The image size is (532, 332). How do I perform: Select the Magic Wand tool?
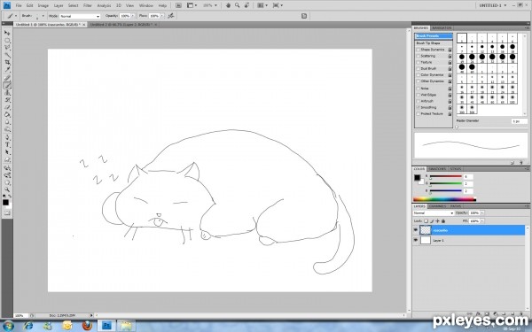[x=7, y=55]
